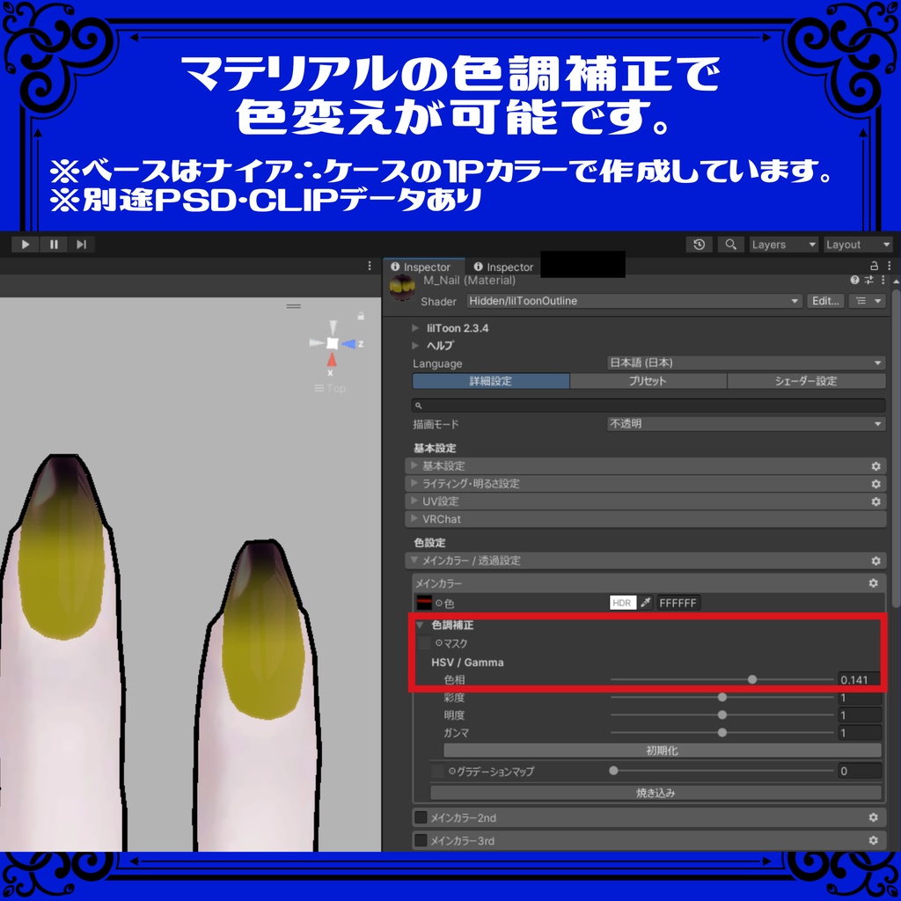This screenshot has width=901, height=901.
Task: Collapse the 色調補正 foldout
Action: click(420, 626)
